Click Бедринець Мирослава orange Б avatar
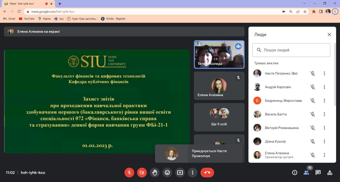Viewport: 340px width, 182px height. click(257, 101)
